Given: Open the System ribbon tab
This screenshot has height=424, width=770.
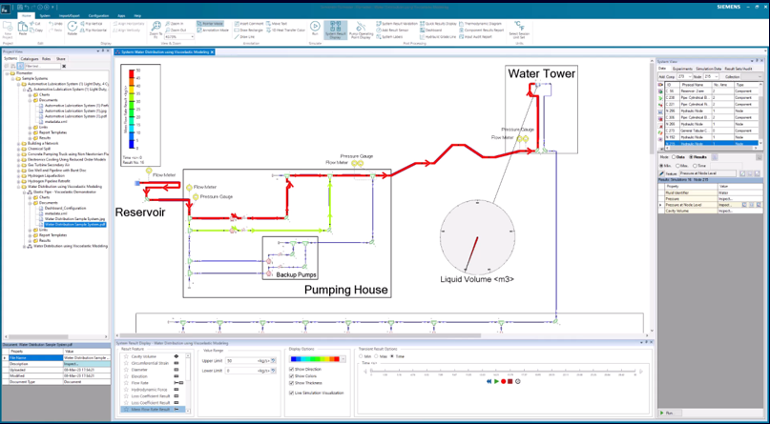Looking at the screenshot, I should click(45, 15).
